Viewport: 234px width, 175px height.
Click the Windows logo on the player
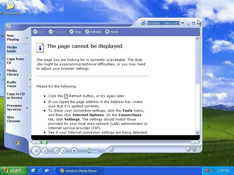click(17, 142)
